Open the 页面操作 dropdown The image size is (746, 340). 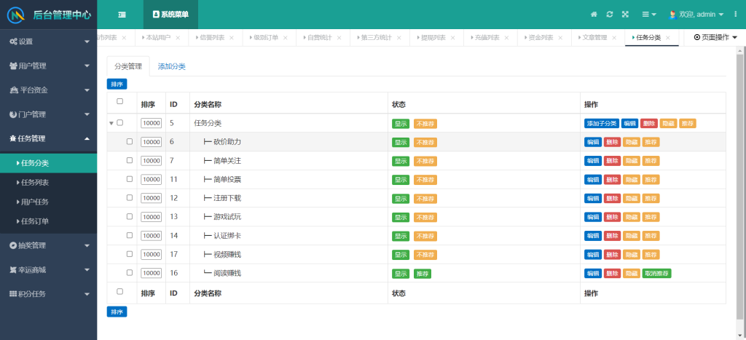(715, 37)
